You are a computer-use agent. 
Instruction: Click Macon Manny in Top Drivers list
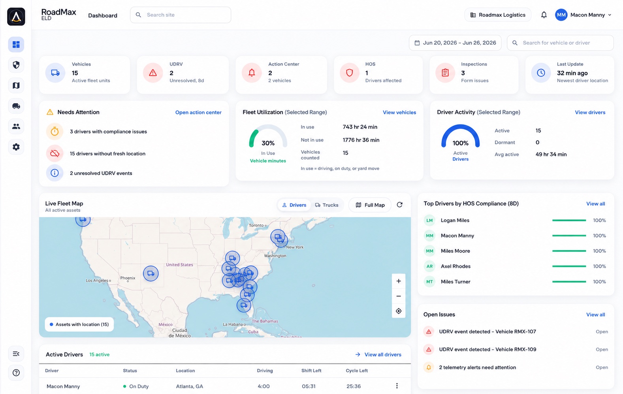tap(457, 236)
